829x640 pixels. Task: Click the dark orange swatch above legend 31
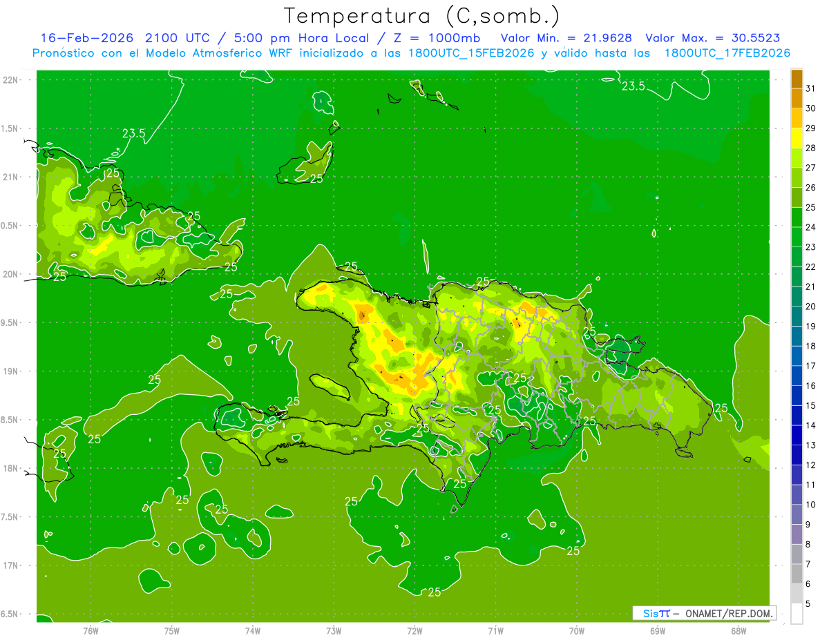(797, 79)
